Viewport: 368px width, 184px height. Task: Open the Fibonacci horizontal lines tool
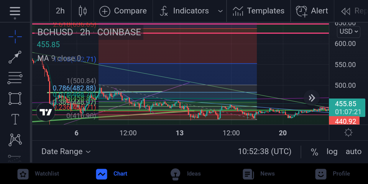(15, 78)
